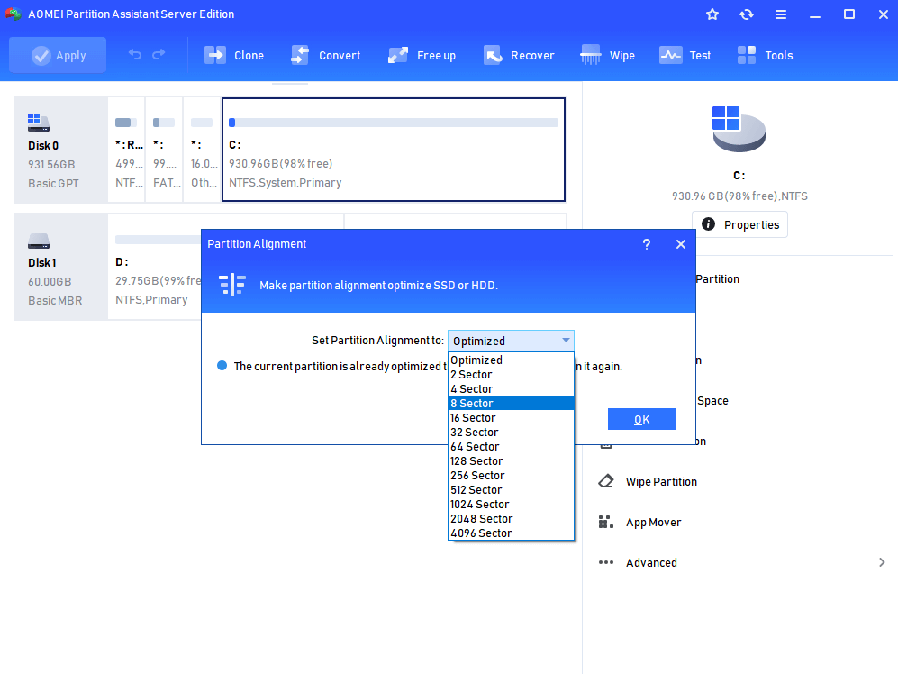
Task: Select the D: partition on Disk 1
Action: (155, 267)
